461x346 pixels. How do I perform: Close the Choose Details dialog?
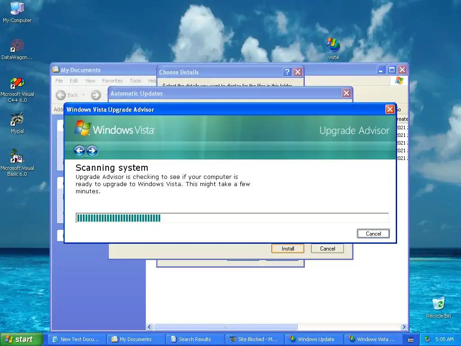(298, 72)
